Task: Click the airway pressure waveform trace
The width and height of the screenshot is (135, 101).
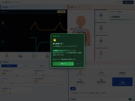Action: (x=49, y=26)
